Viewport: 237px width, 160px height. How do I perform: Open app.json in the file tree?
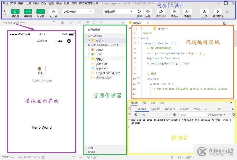click(x=101, y=64)
